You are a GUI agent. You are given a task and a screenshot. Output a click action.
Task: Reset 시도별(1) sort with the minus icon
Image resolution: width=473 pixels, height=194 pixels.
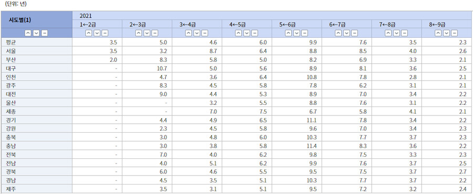coord(44,33)
